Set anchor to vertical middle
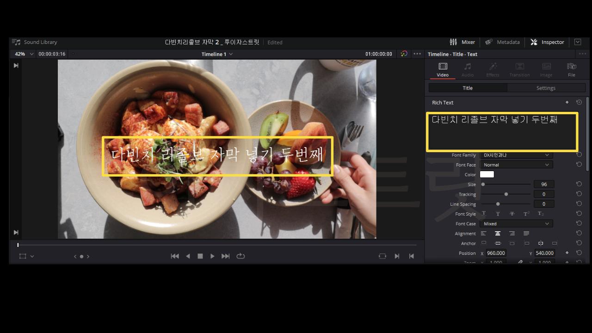Screen dimensions: 592x333 (x=498, y=243)
